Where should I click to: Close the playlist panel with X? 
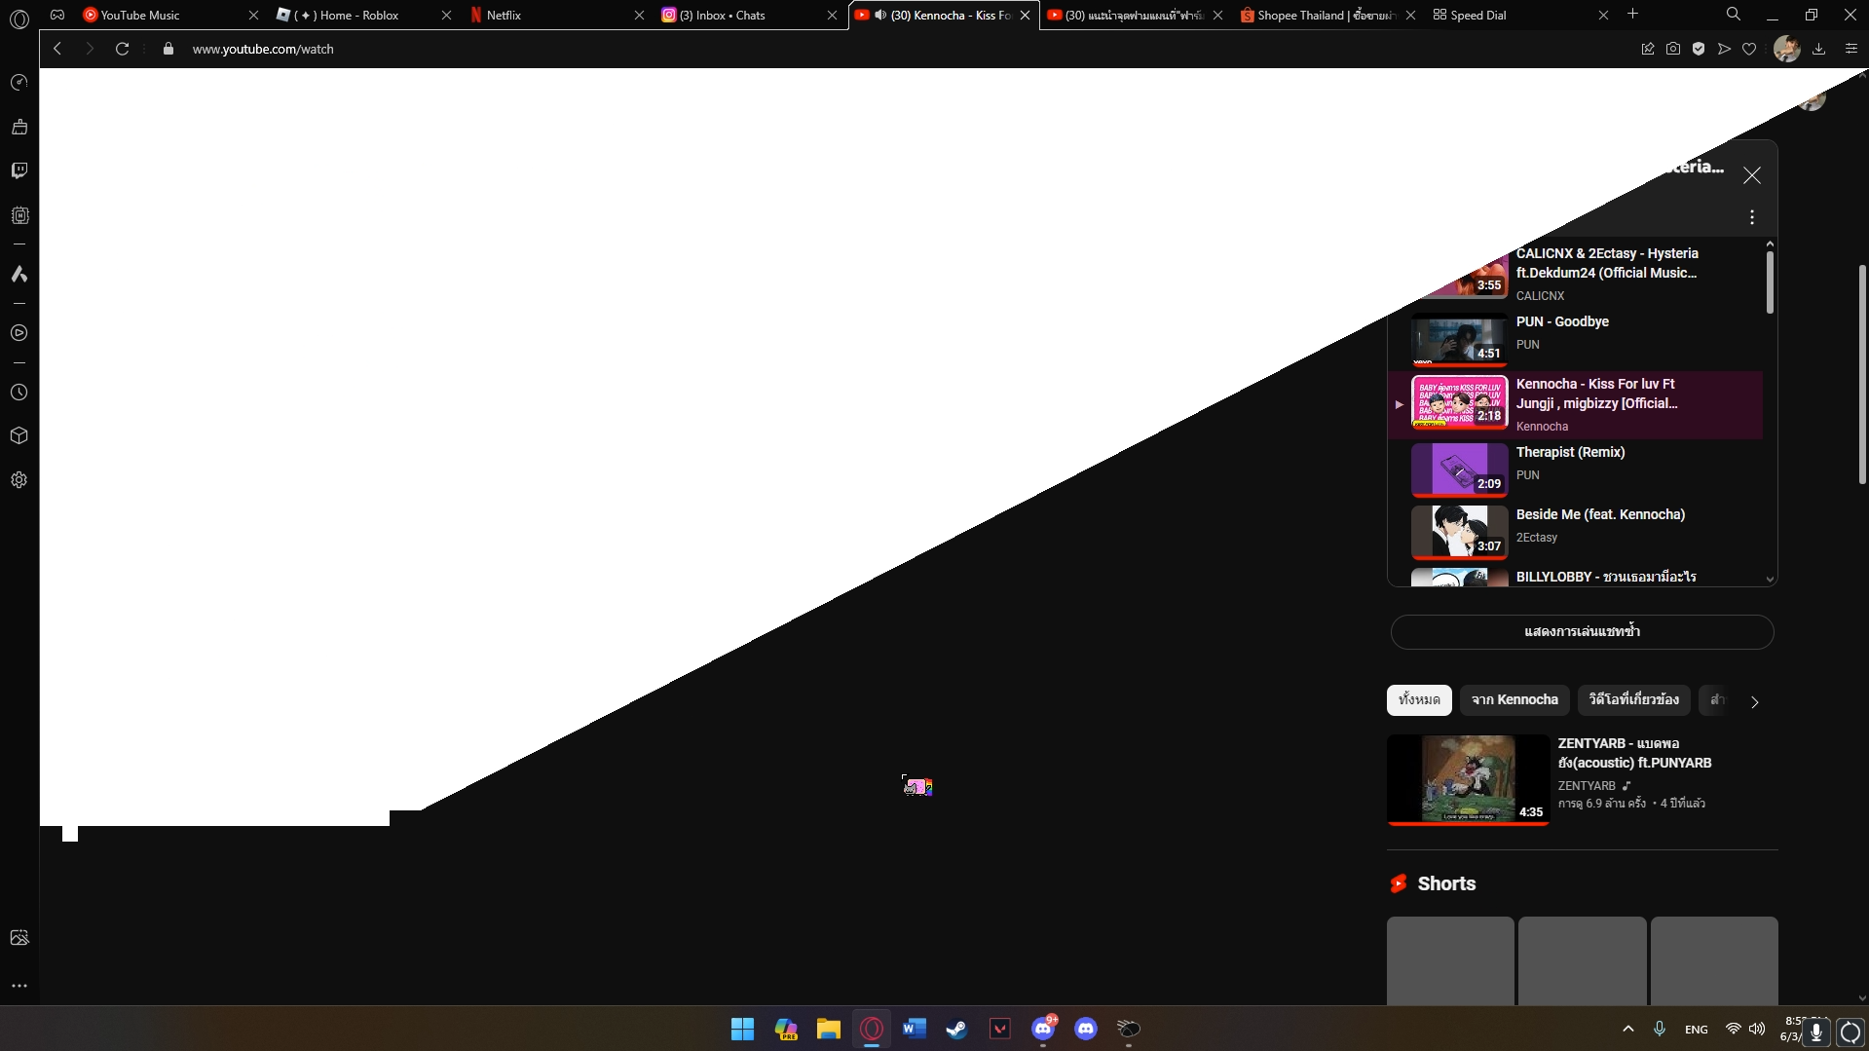1752,175
